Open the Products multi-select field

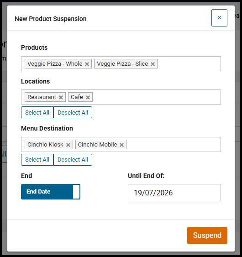[189, 63]
